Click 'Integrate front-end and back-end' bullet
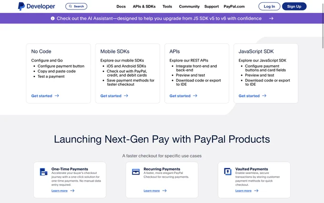Viewport: 324px width, 203px height. [196, 68]
